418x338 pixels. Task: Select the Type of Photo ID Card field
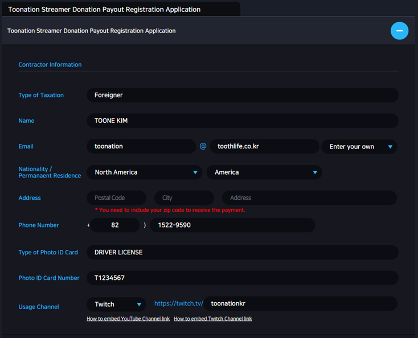(x=243, y=252)
